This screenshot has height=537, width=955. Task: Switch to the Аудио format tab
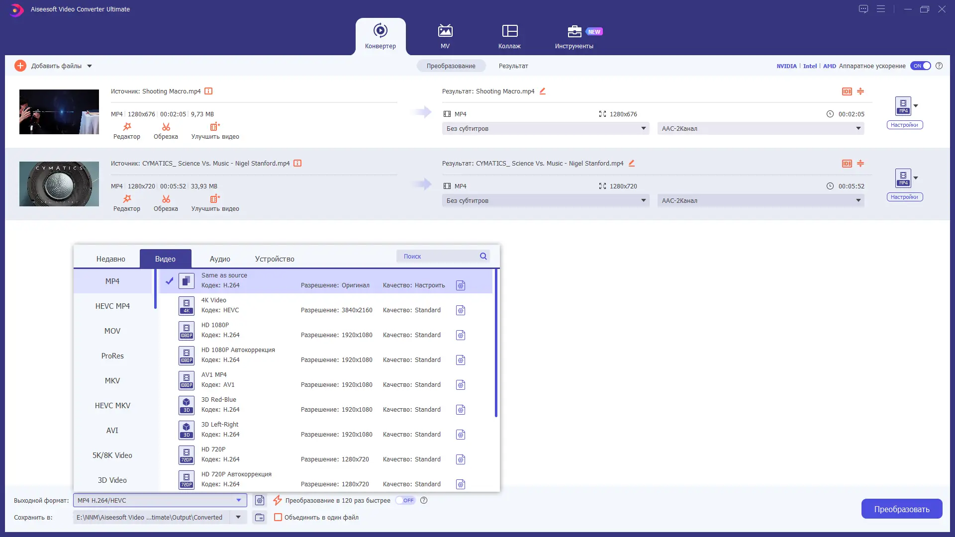tap(220, 259)
